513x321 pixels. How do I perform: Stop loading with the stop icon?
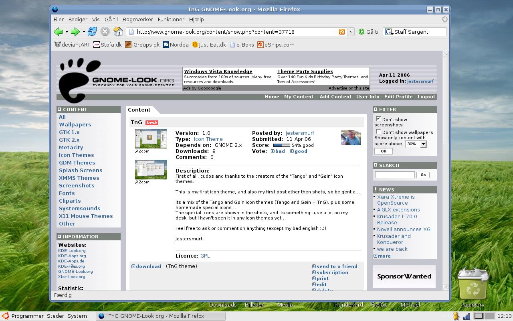coord(105,32)
